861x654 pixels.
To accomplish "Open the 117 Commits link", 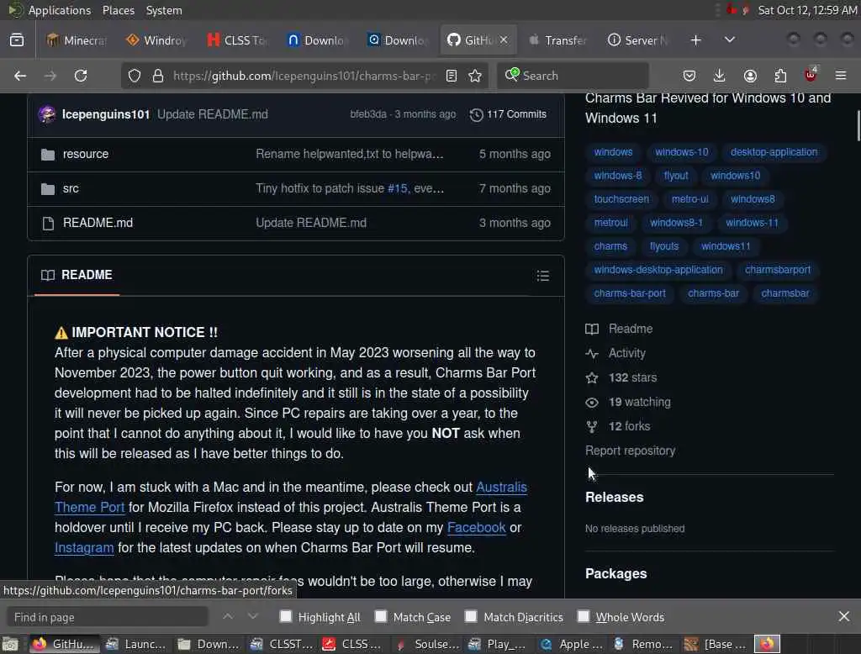I will (508, 114).
